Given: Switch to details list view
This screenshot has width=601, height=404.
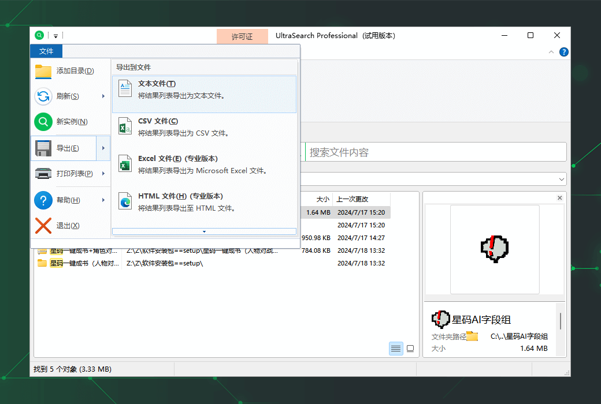Looking at the screenshot, I should [x=396, y=349].
